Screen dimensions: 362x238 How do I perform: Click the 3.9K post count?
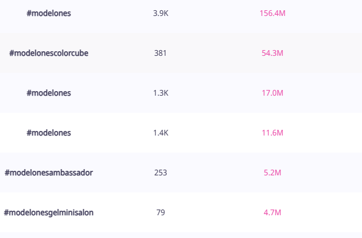[x=161, y=13]
